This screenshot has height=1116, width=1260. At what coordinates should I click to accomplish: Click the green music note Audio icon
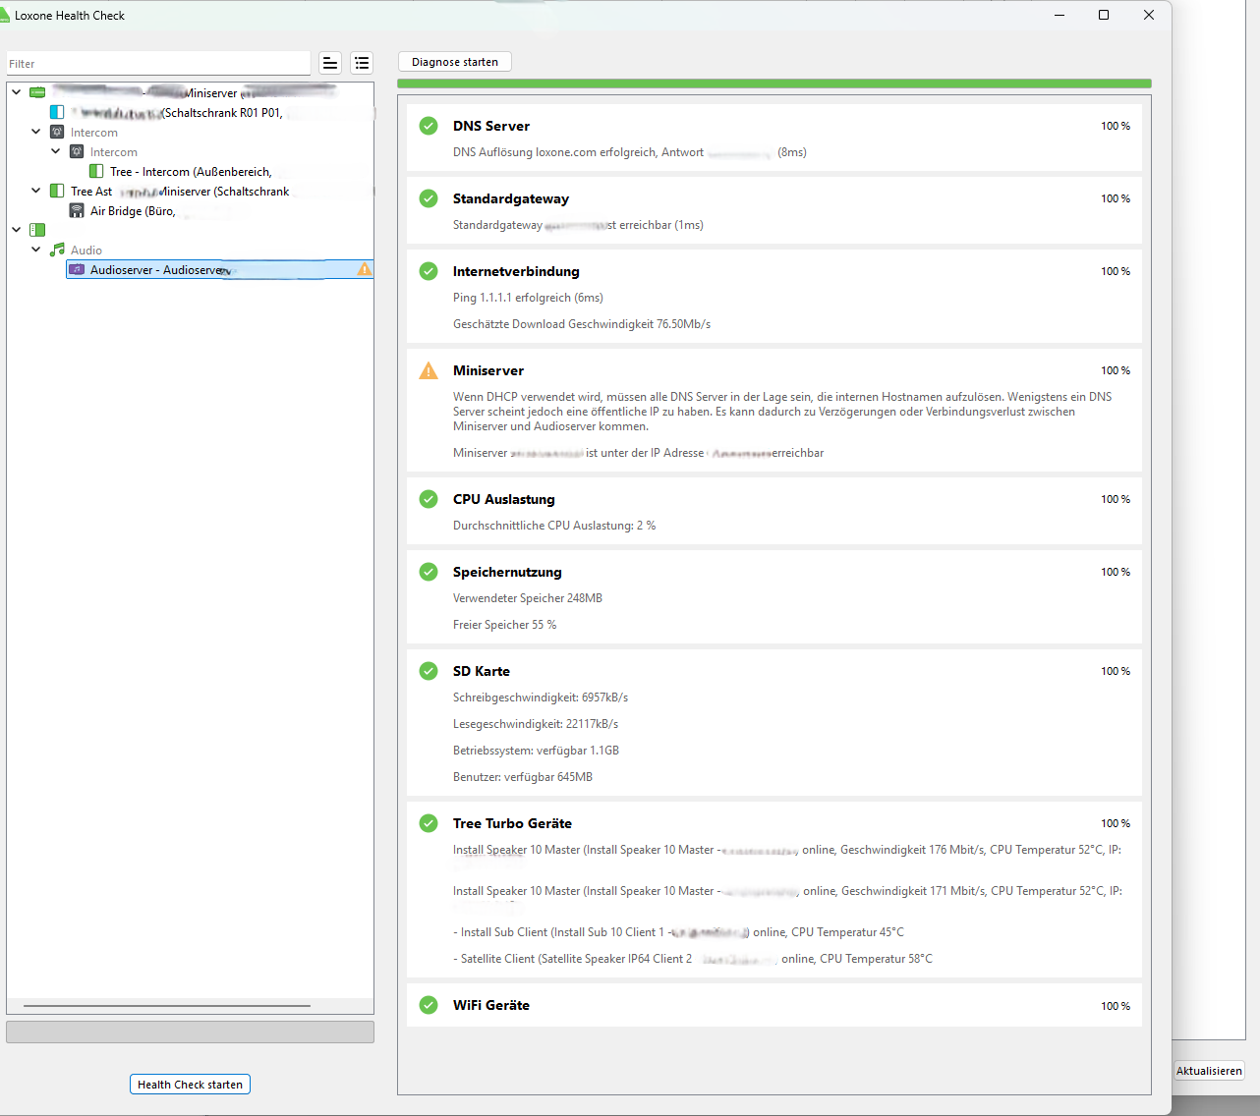tap(57, 250)
